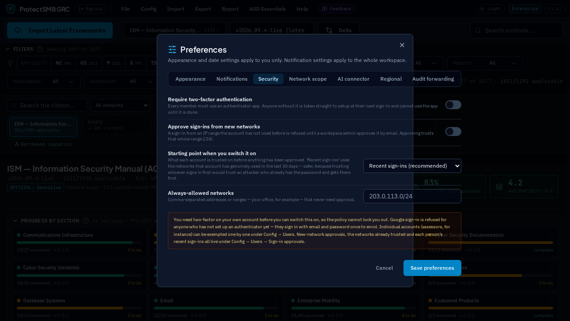Select the Audit forwarding tab
570x321 pixels.
433,79
